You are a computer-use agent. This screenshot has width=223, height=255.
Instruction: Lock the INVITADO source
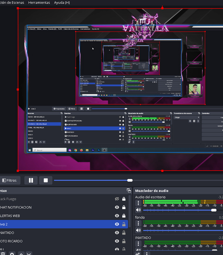tap(124, 233)
